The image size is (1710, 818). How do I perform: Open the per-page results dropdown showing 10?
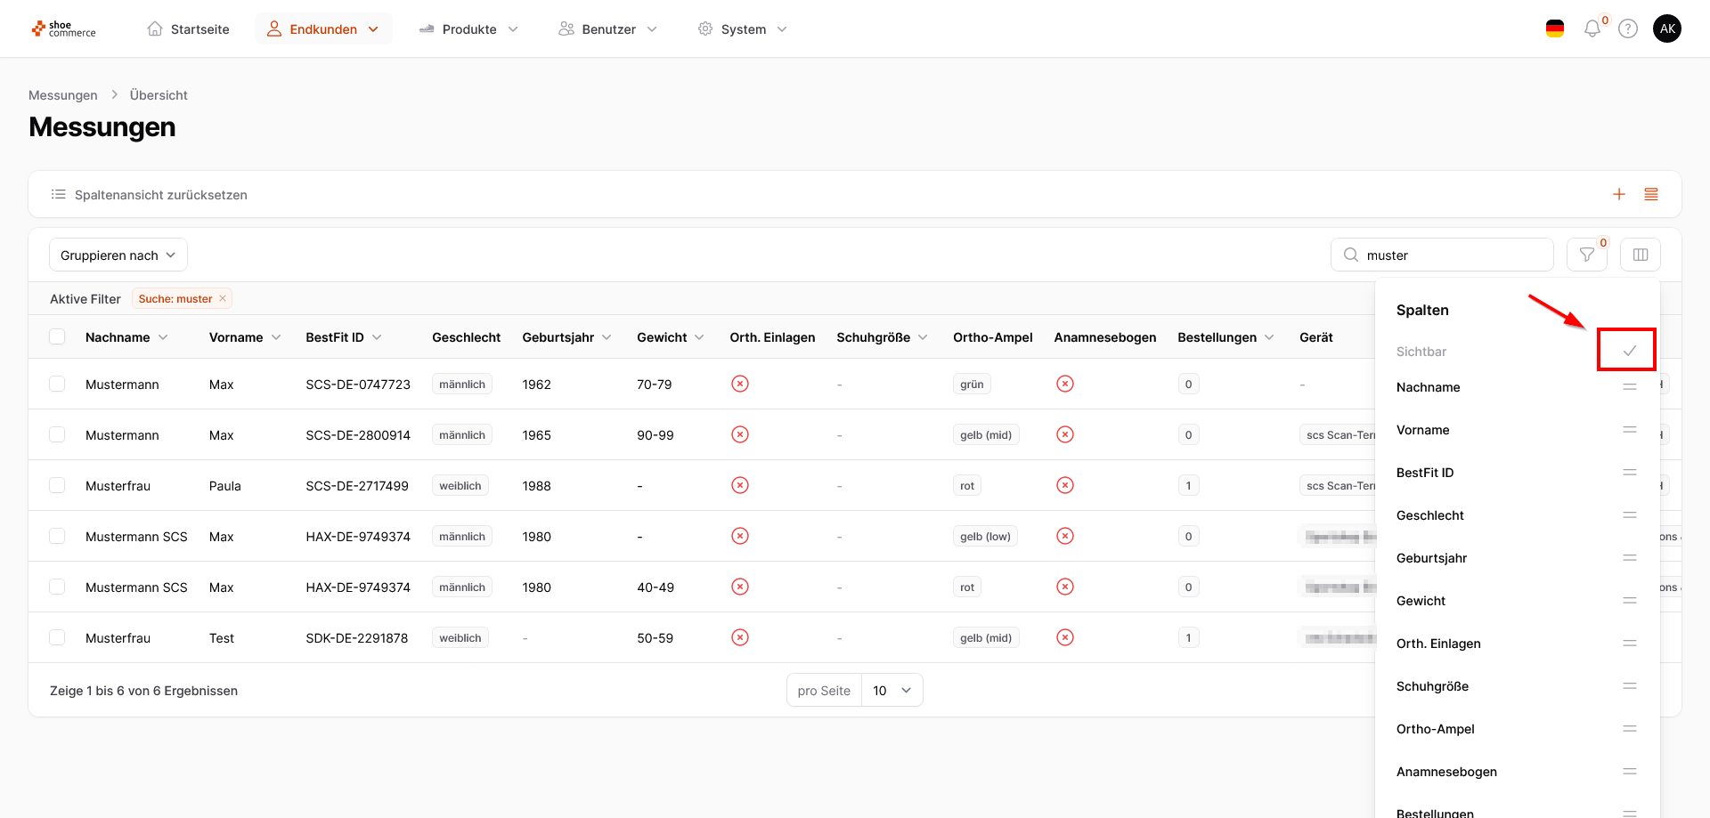(x=892, y=691)
